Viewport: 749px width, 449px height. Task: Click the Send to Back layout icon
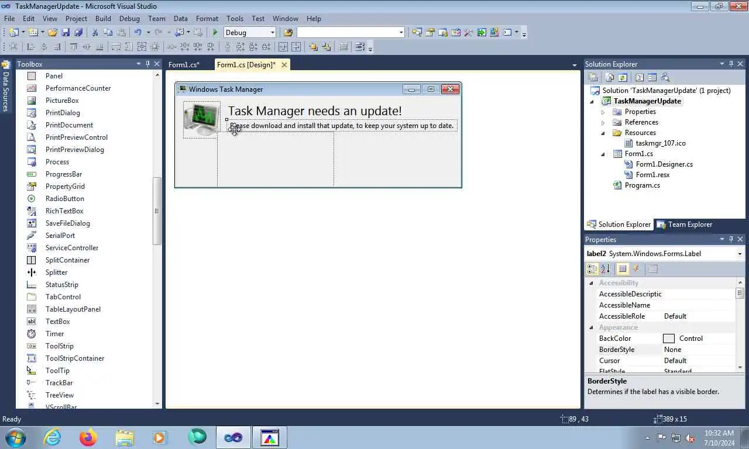tap(326, 47)
